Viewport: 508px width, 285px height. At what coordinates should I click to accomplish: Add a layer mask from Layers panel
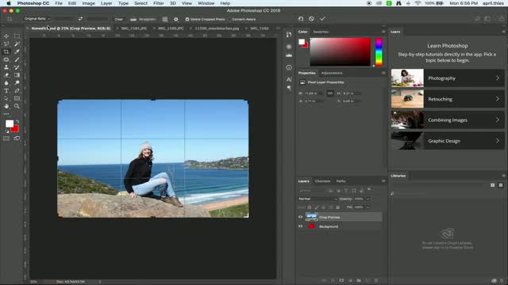[341, 280]
